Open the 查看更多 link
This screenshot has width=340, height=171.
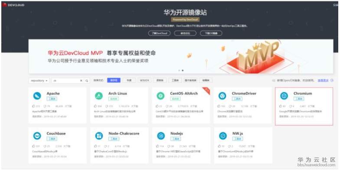323,80
